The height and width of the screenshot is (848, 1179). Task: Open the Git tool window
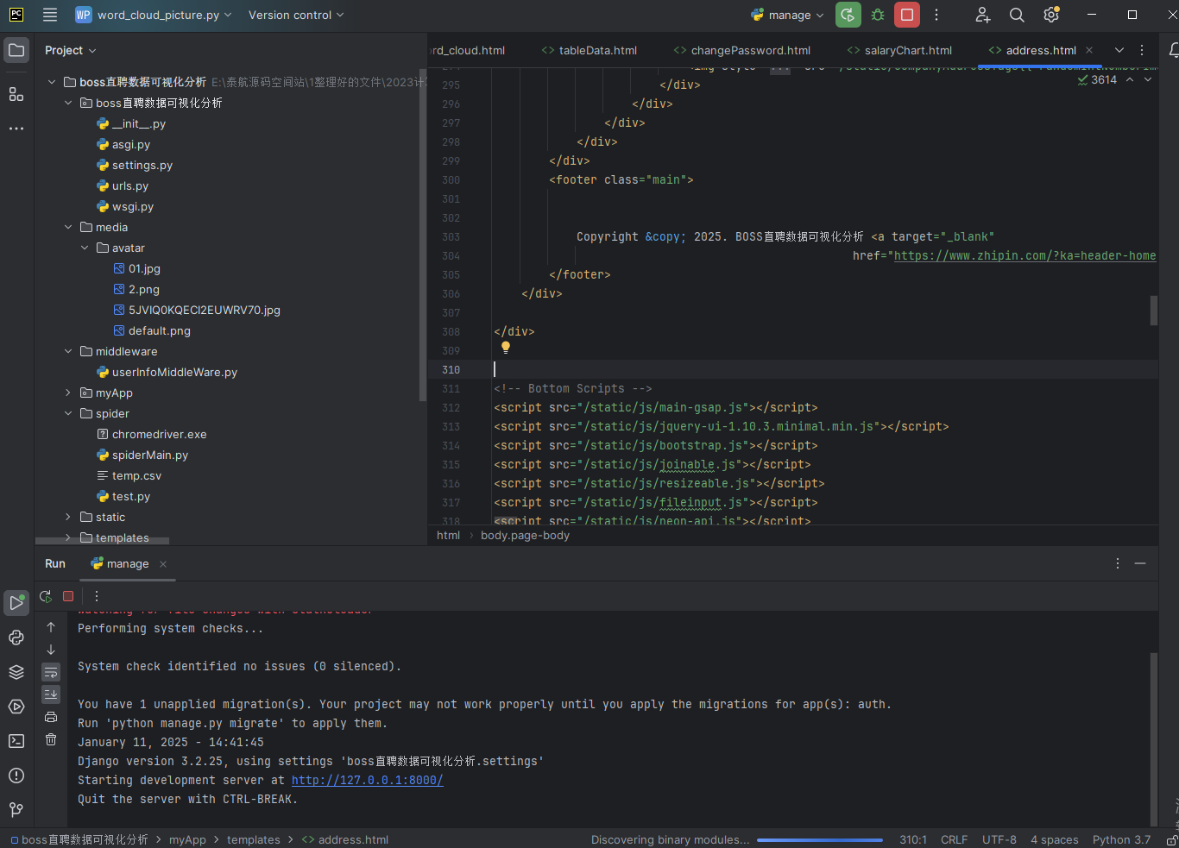tap(16, 809)
